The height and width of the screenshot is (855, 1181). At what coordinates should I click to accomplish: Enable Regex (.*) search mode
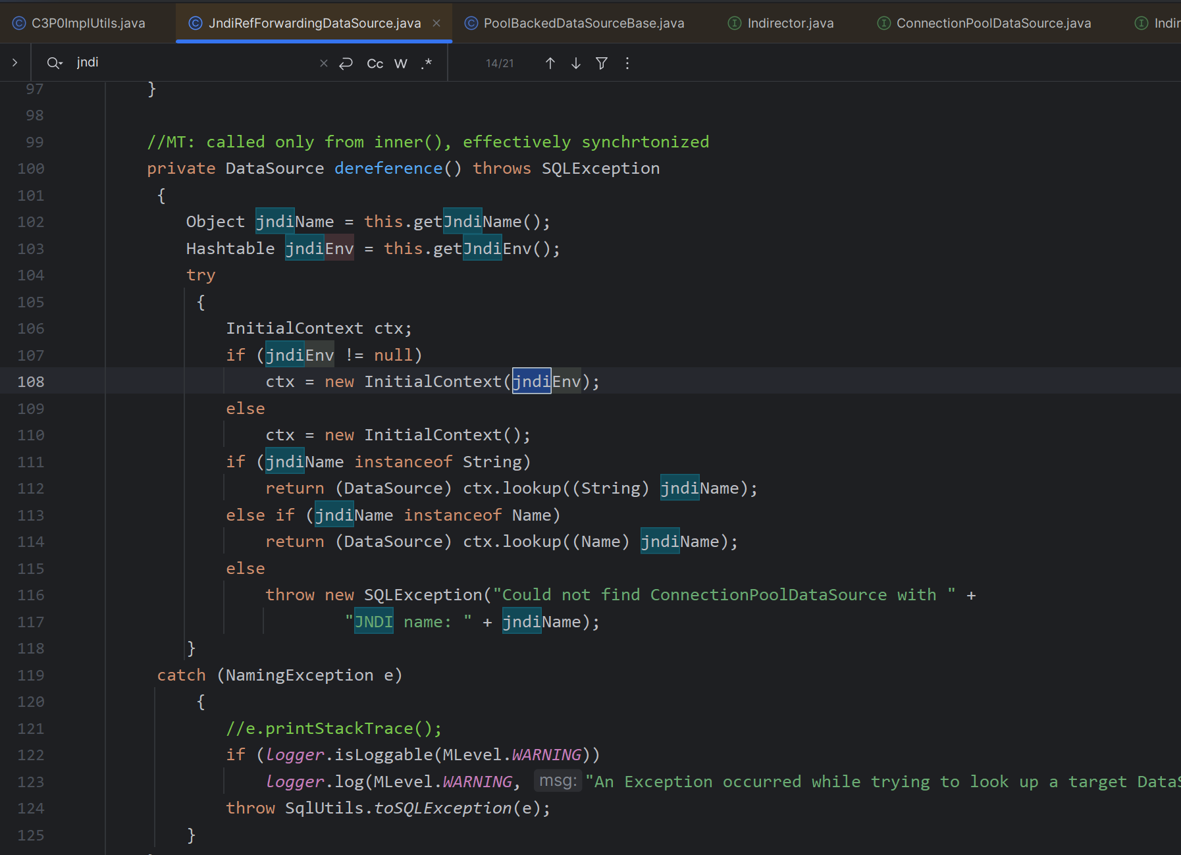[427, 63]
